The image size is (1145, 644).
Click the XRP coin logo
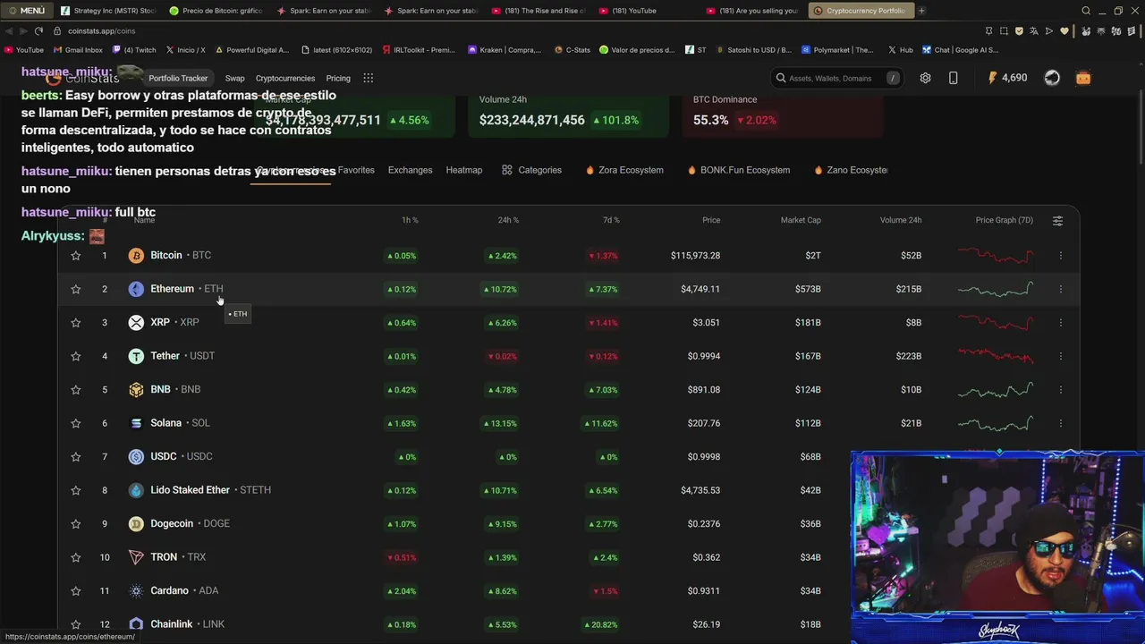(136, 323)
